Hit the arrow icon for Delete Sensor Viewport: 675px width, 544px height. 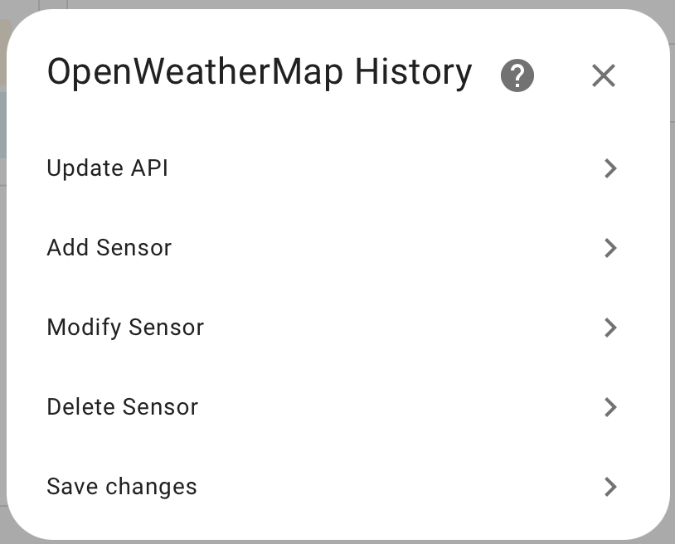610,407
